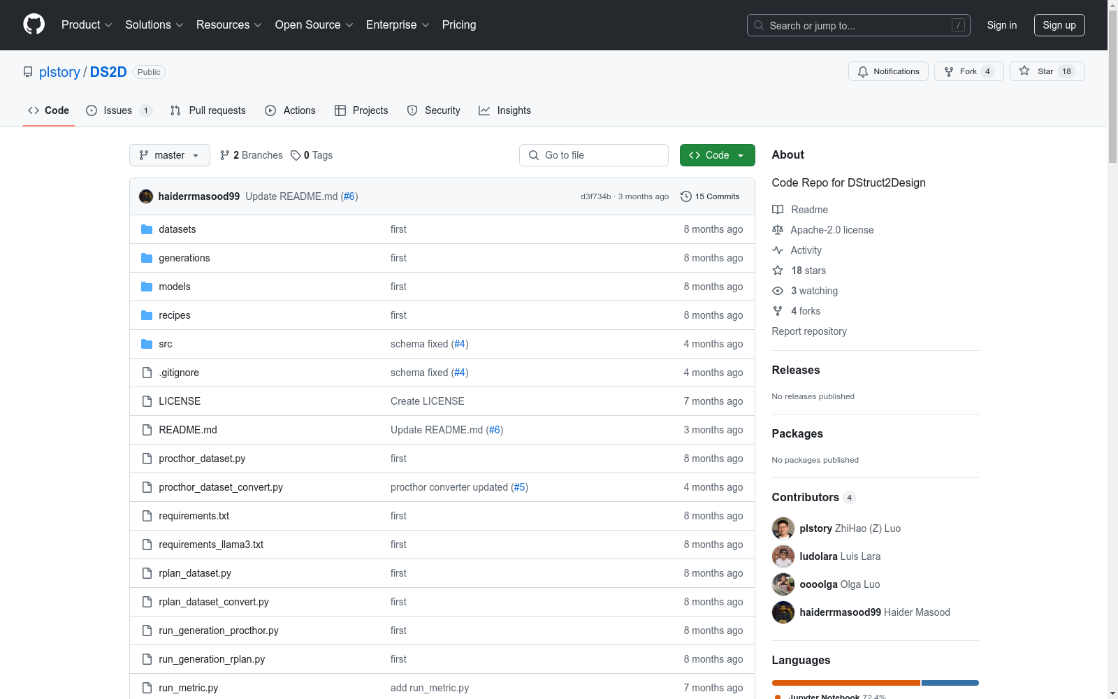The image size is (1118, 699).
Task: Open the master branch dropdown
Action: click(170, 155)
